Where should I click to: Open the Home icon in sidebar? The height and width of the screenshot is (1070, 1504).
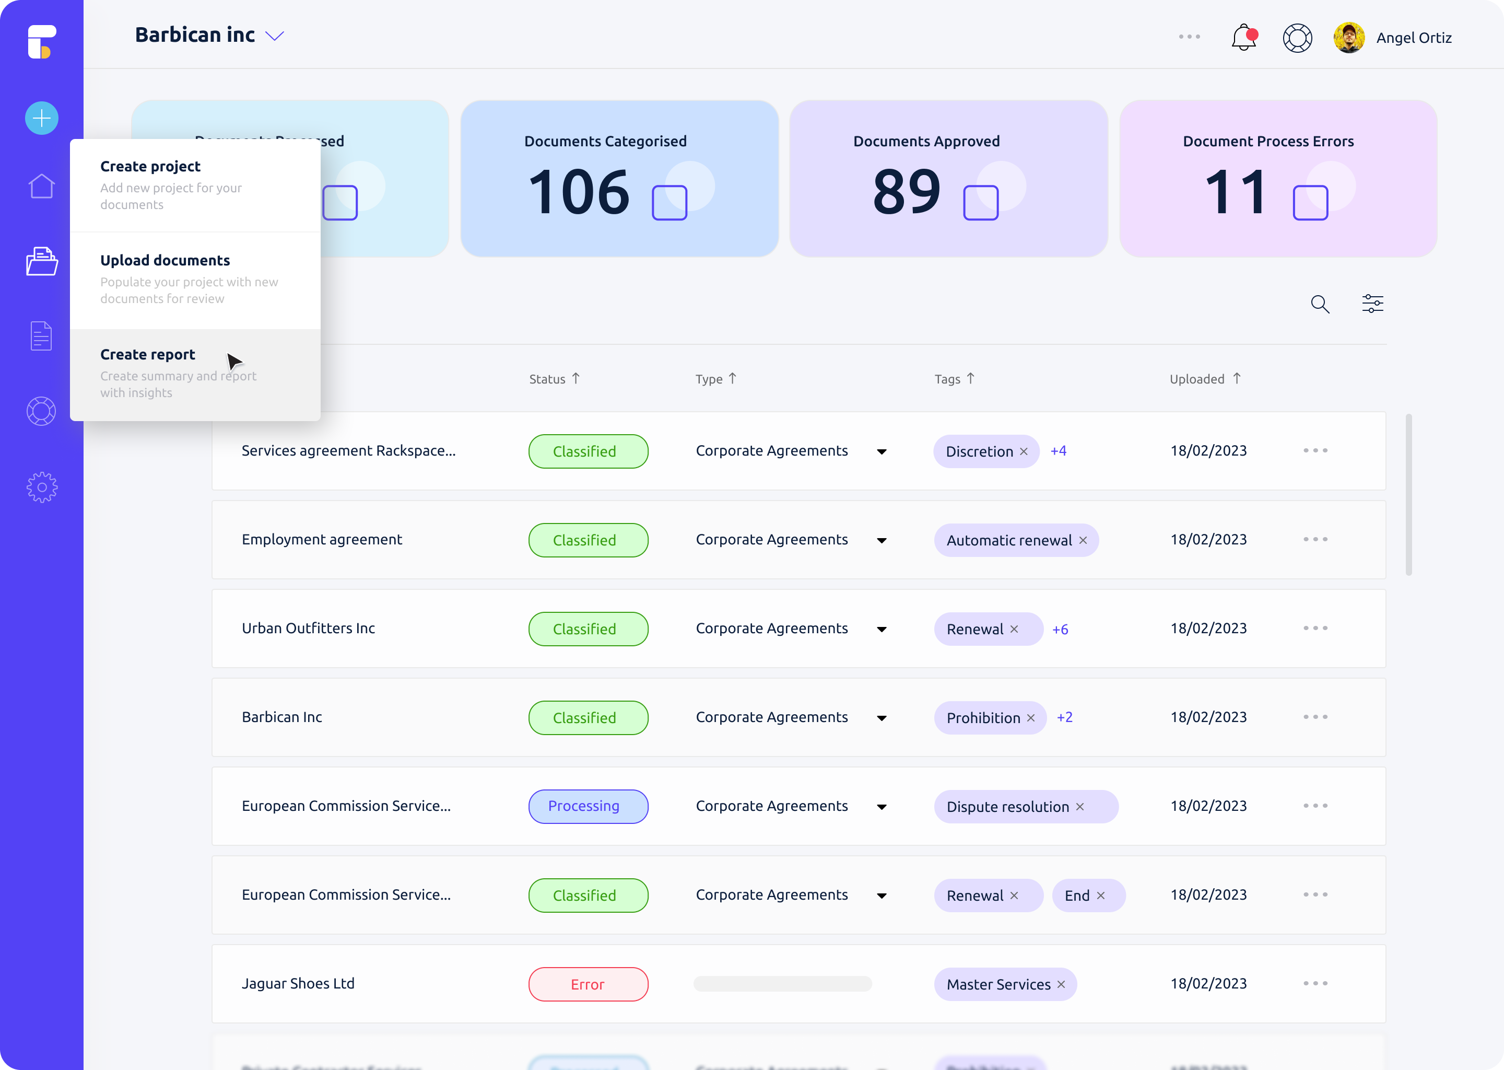[x=41, y=187]
